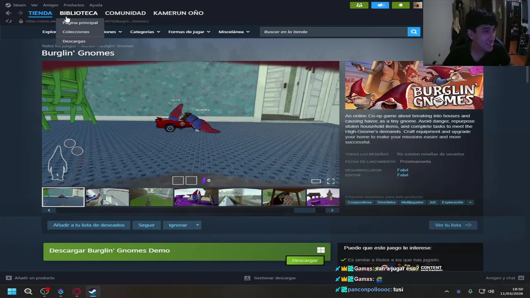
Task: Switch to the TIENDA tab
Action: 40,13
